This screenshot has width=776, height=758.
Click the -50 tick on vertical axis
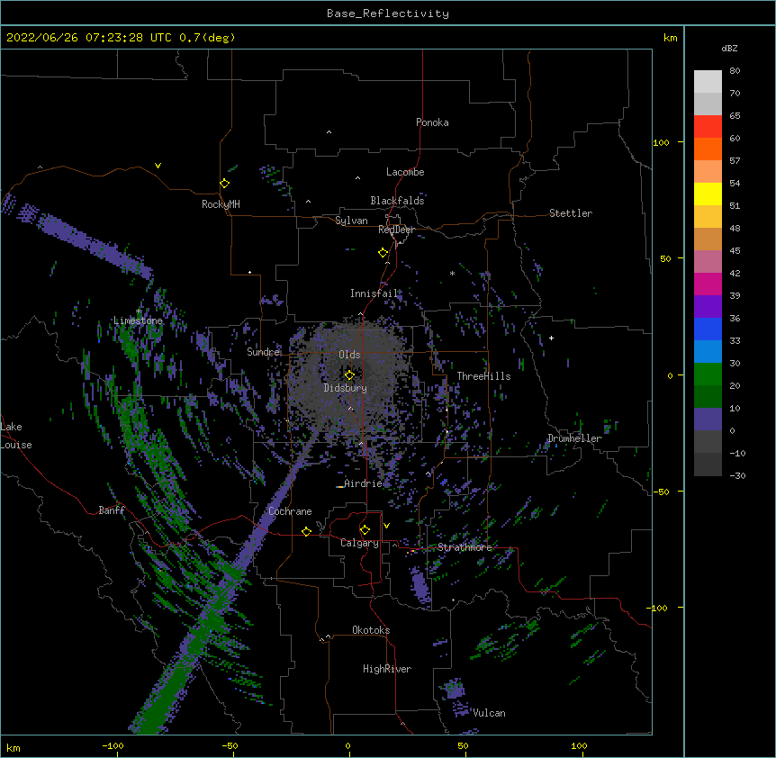coord(661,492)
